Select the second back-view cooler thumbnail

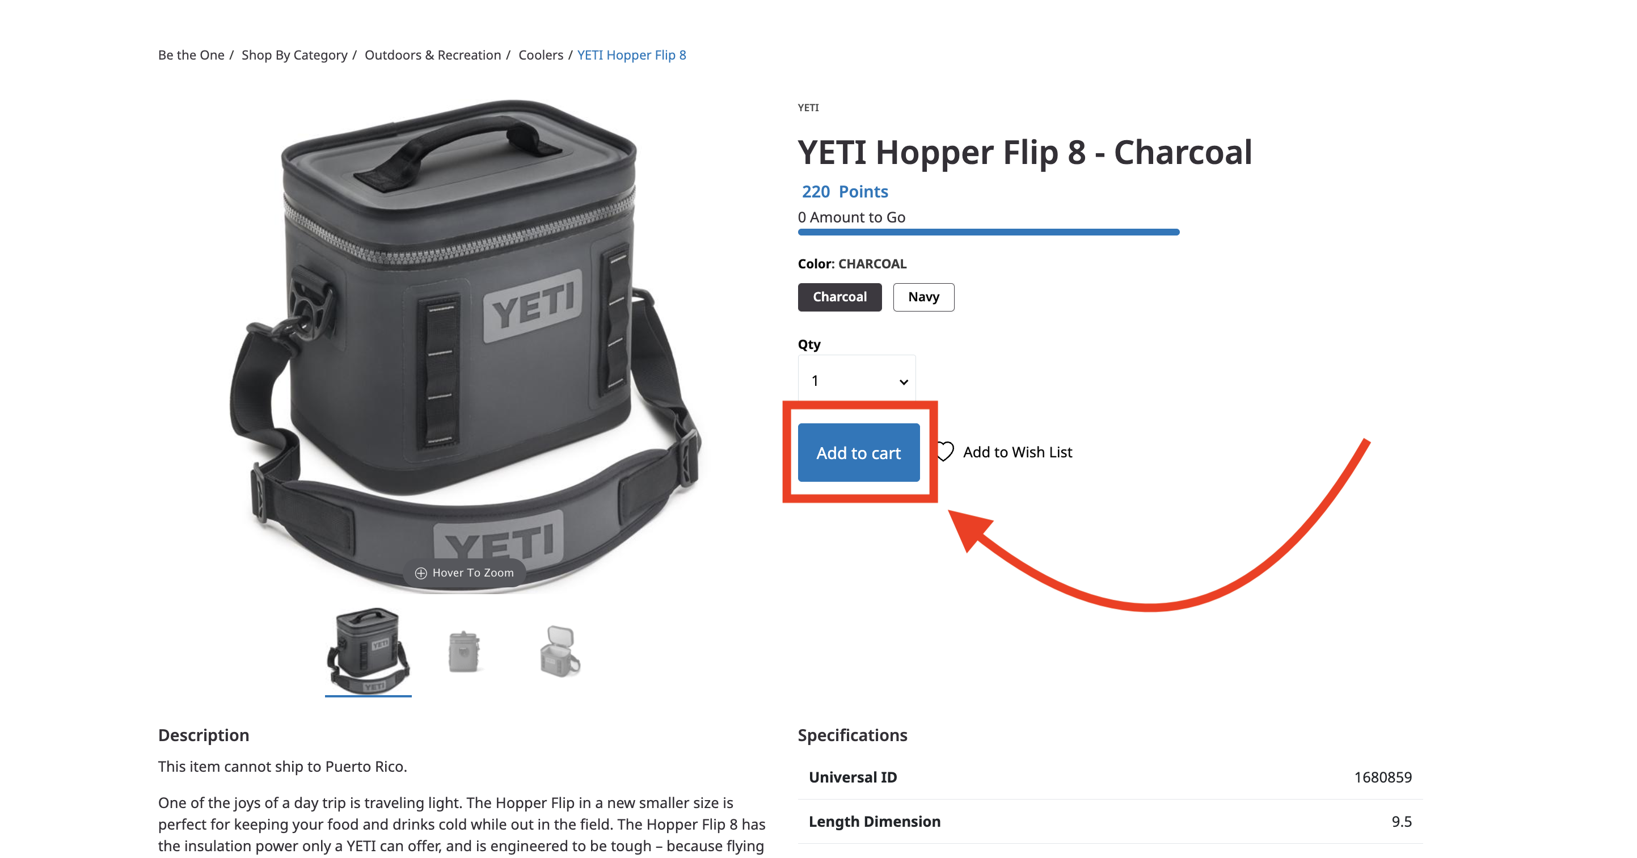(464, 651)
